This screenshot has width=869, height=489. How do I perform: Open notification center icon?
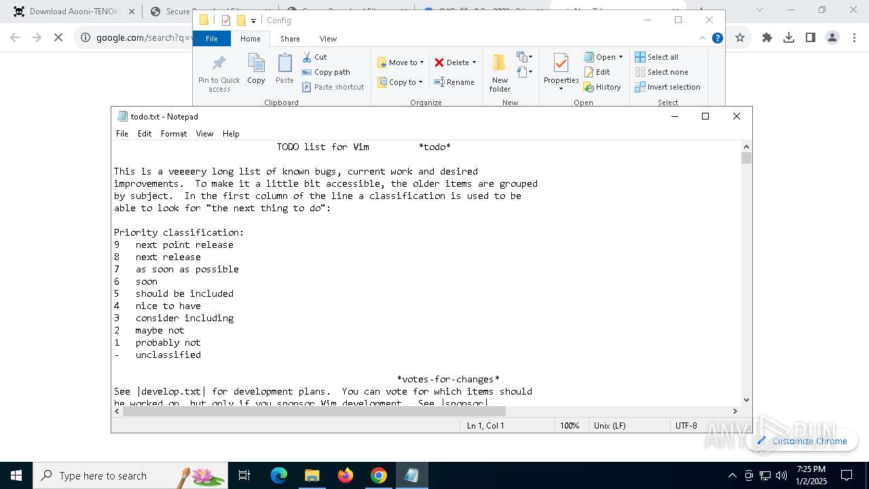pos(847,475)
